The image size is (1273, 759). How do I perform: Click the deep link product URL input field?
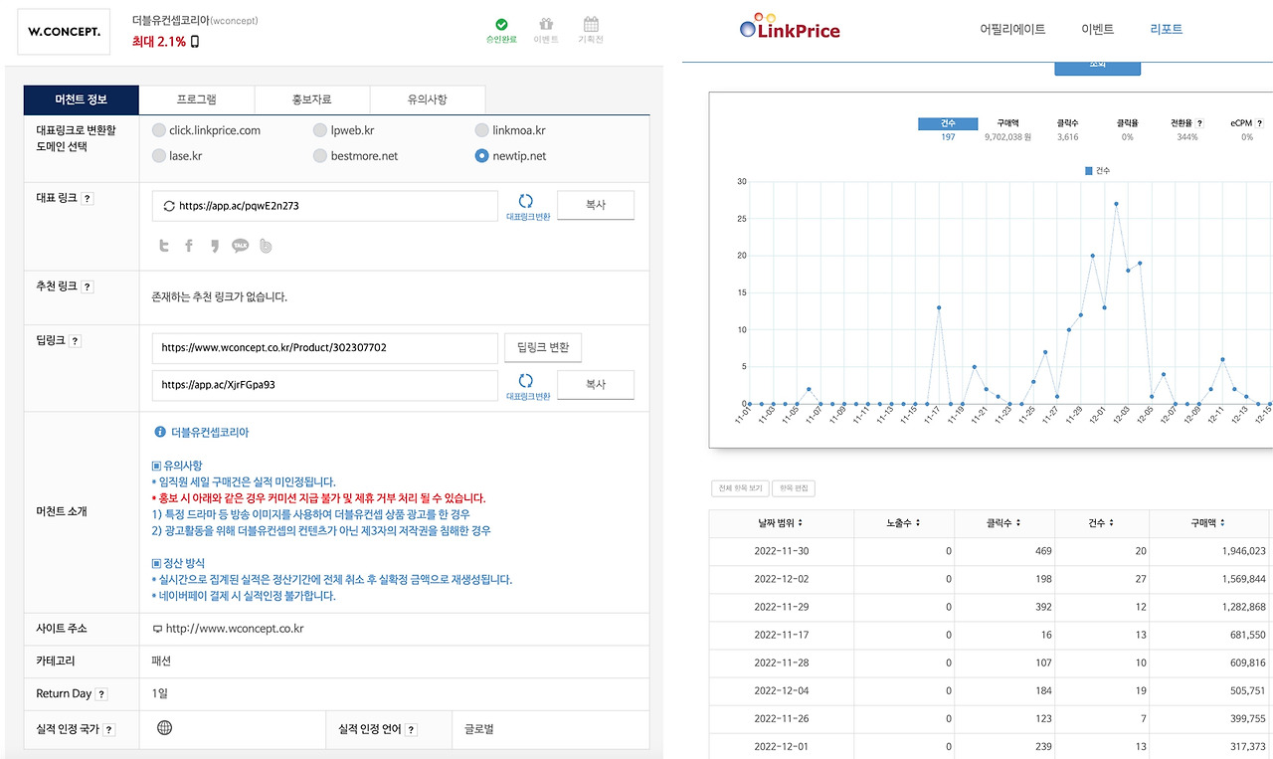click(x=325, y=348)
